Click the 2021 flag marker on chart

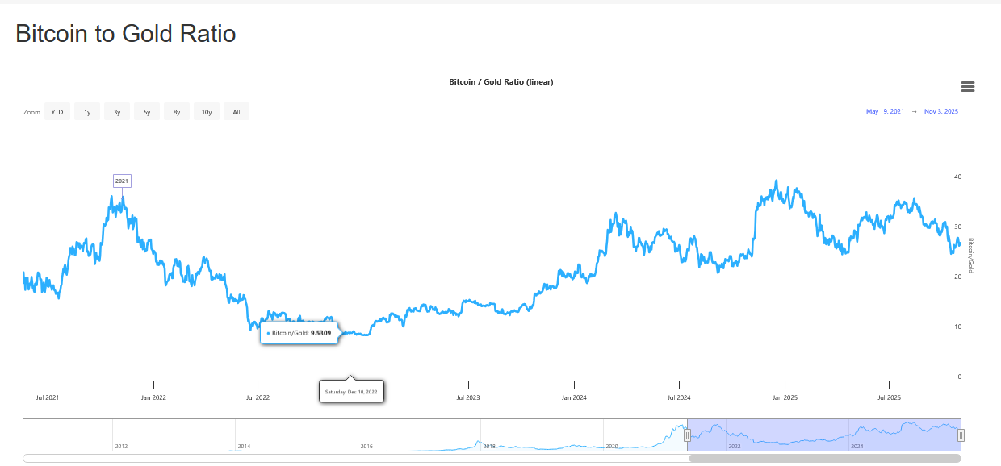click(122, 181)
